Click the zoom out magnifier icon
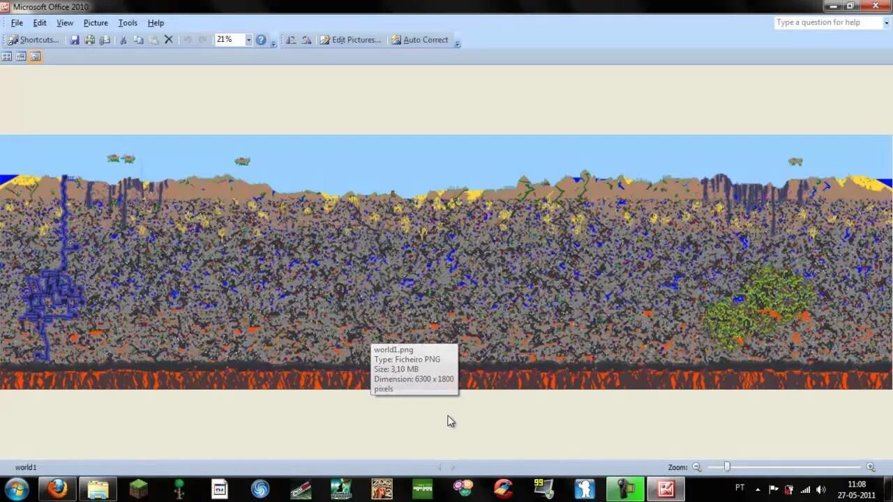 (696, 467)
